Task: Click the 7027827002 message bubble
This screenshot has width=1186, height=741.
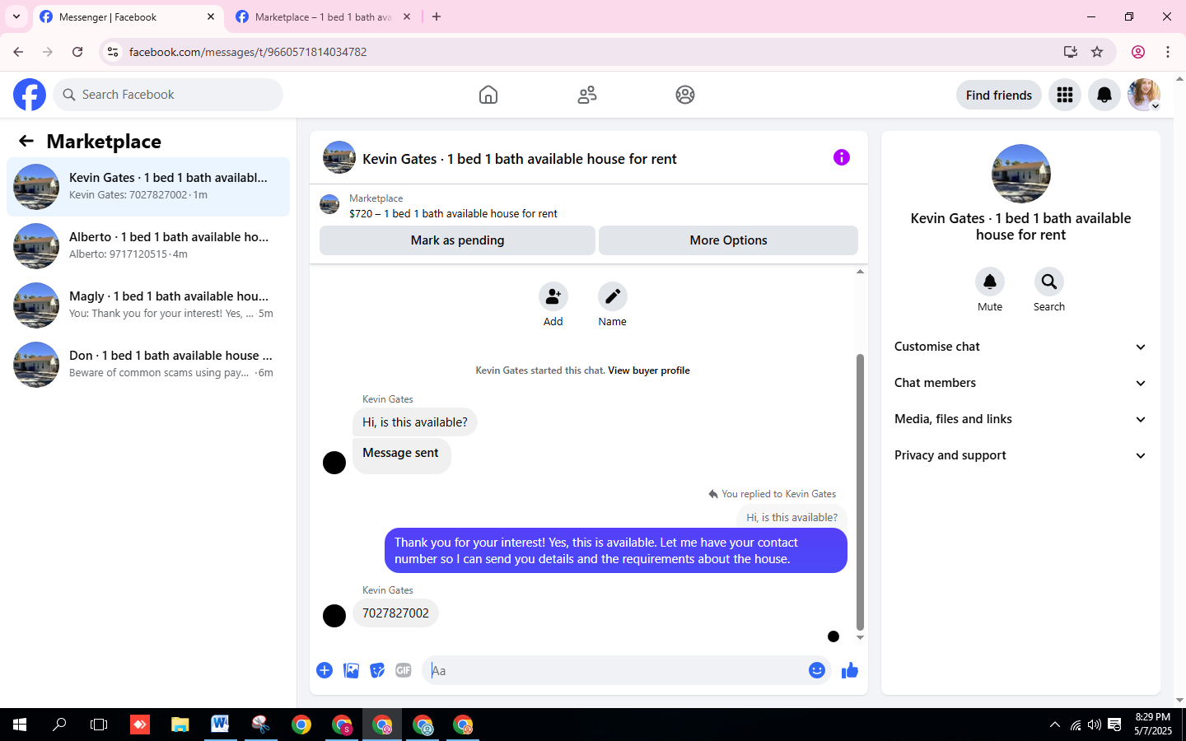Action: pyautogui.click(x=395, y=613)
